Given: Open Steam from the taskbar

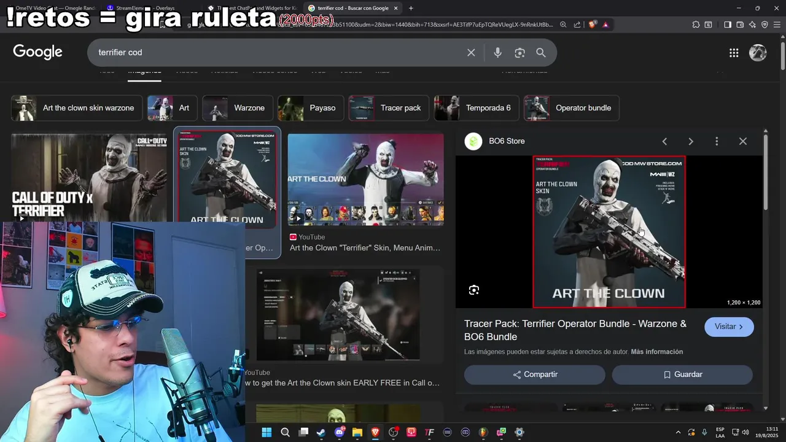Looking at the screenshot, I should pyautogui.click(x=321, y=432).
